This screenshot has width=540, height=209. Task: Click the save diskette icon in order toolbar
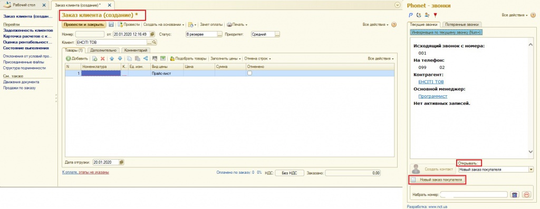(x=111, y=25)
